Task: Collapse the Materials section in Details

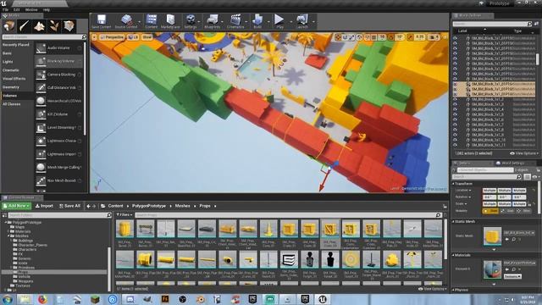Action: [x=454, y=255]
